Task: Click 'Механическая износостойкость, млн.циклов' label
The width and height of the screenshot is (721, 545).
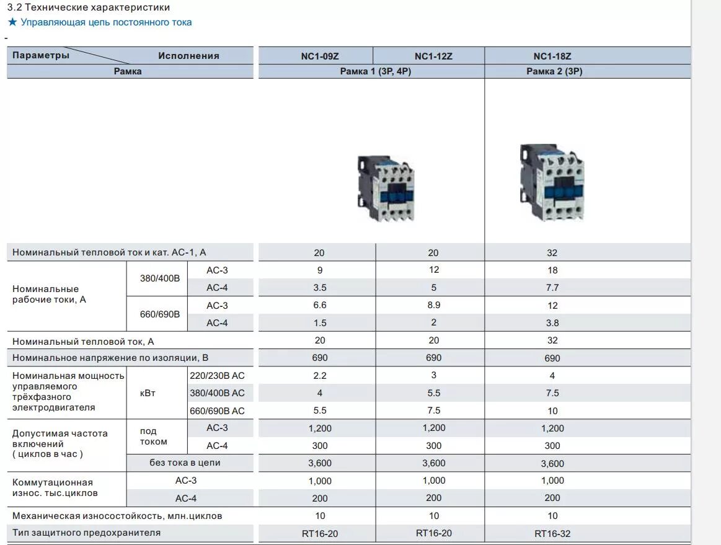Action: tap(117, 516)
